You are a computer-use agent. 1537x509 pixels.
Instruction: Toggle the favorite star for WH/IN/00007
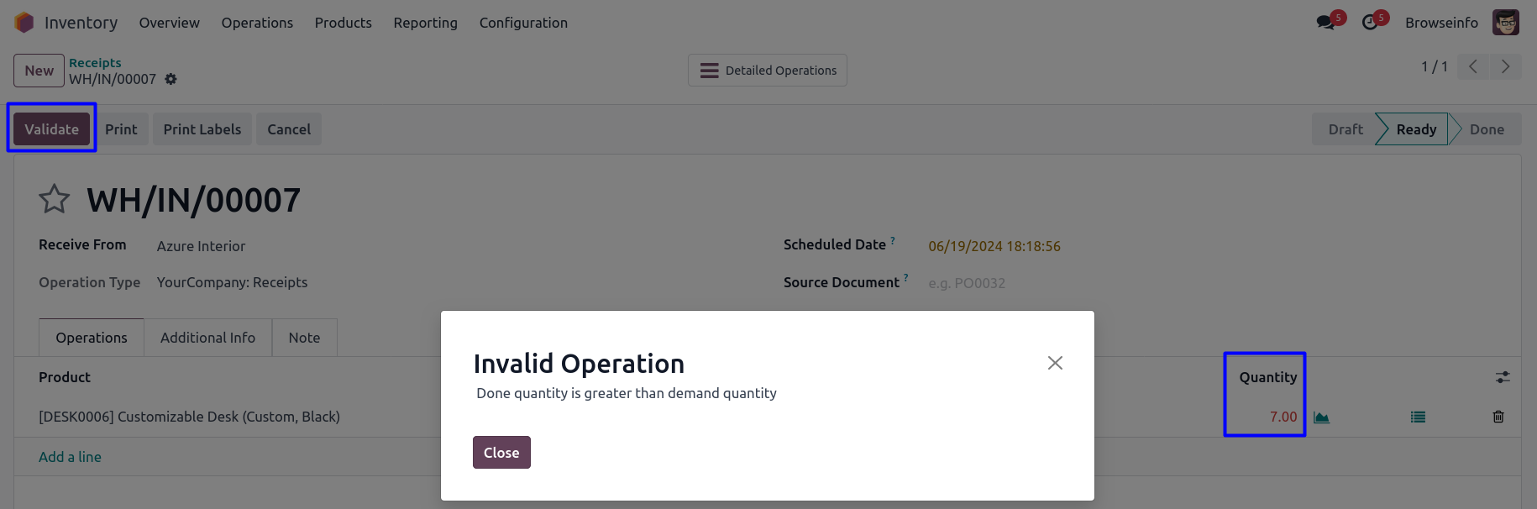55,200
